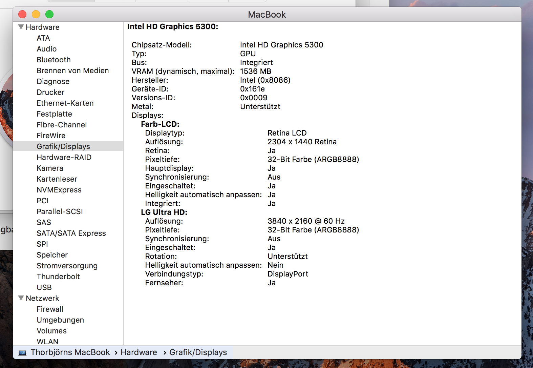The image size is (533, 368).
Task: Select Brennen von Medien entry
Action: coord(73,70)
